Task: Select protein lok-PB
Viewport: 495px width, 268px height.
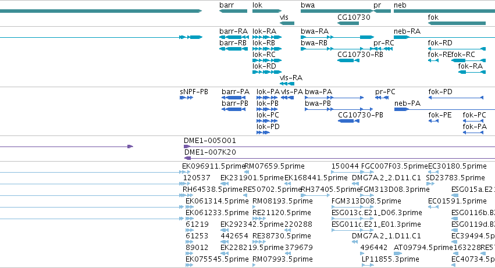Action: (x=267, y=109)
